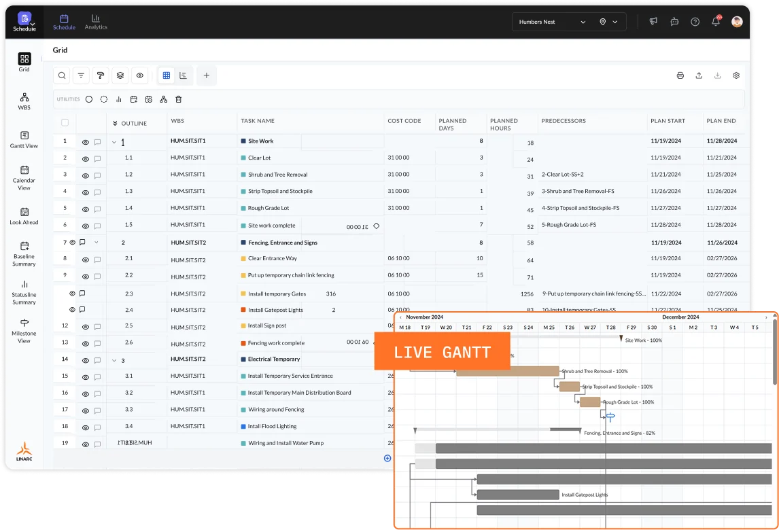Image resolution: width=779 pixels, height=530 pixels.
Task: Toggle eye for Electrical Temporary row
Action: (86, 360)
